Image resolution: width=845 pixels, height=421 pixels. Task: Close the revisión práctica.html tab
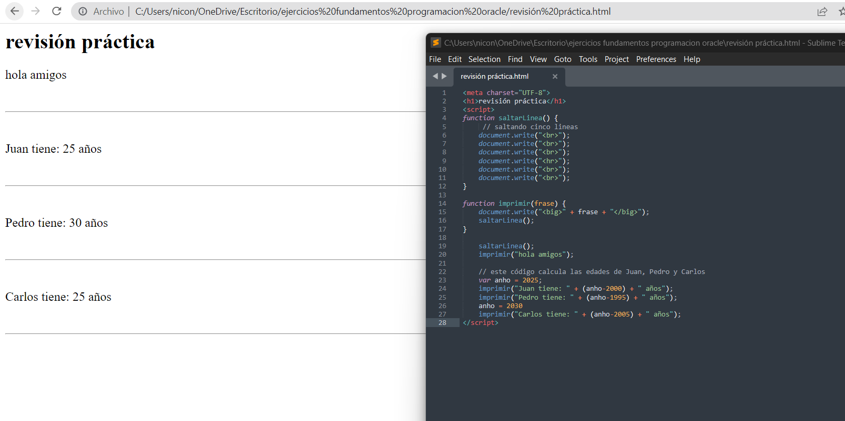[555, 77]
